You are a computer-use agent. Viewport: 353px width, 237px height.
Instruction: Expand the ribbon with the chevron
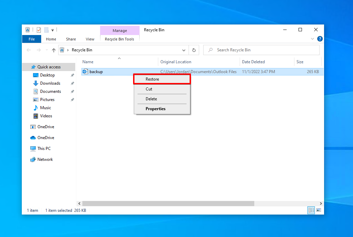point(312,39)
